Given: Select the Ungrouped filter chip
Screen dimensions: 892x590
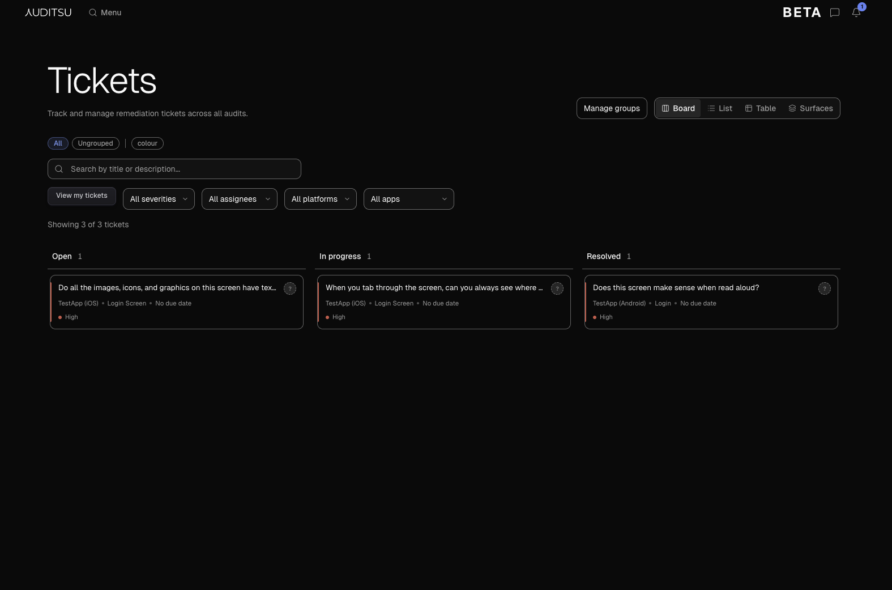Looking at the screenshot, I should click(96, 143).
